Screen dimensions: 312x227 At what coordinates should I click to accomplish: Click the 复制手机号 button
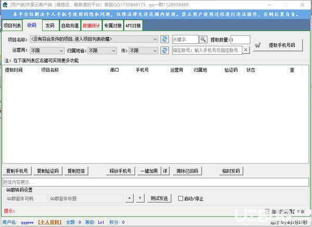(x=17, y=171)
